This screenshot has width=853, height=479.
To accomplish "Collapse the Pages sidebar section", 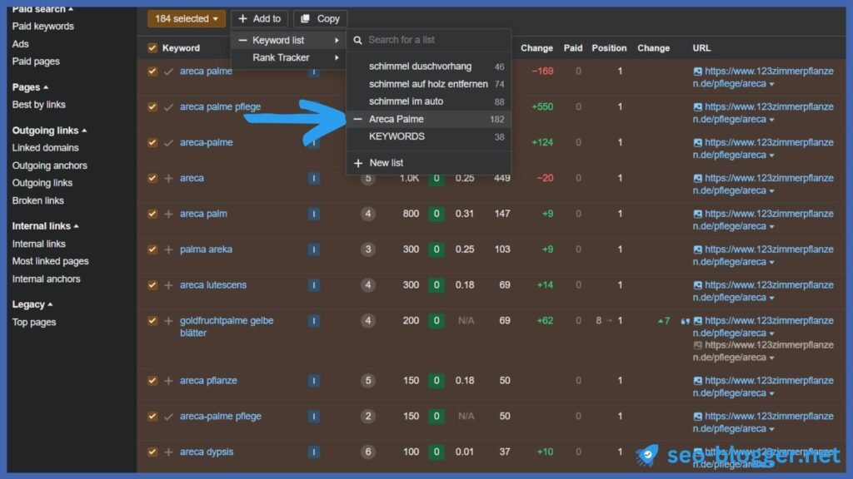I will [46, 87].
